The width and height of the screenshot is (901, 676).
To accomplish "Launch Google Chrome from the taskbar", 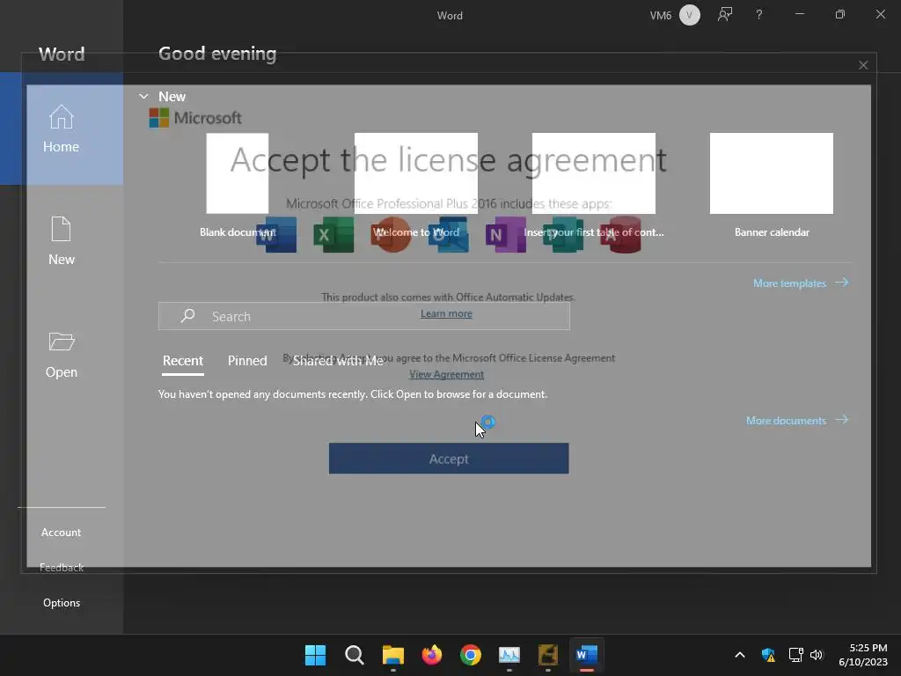I will coord(471,655).
